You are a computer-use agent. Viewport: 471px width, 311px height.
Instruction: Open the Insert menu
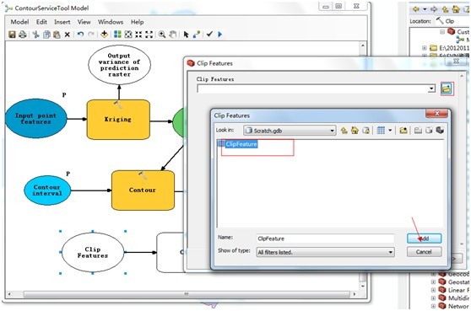(62, 22)
